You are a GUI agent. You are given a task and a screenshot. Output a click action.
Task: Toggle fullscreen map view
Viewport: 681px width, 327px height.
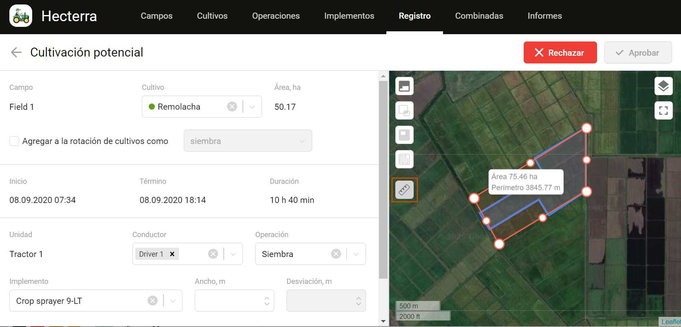tap(663, 110)
